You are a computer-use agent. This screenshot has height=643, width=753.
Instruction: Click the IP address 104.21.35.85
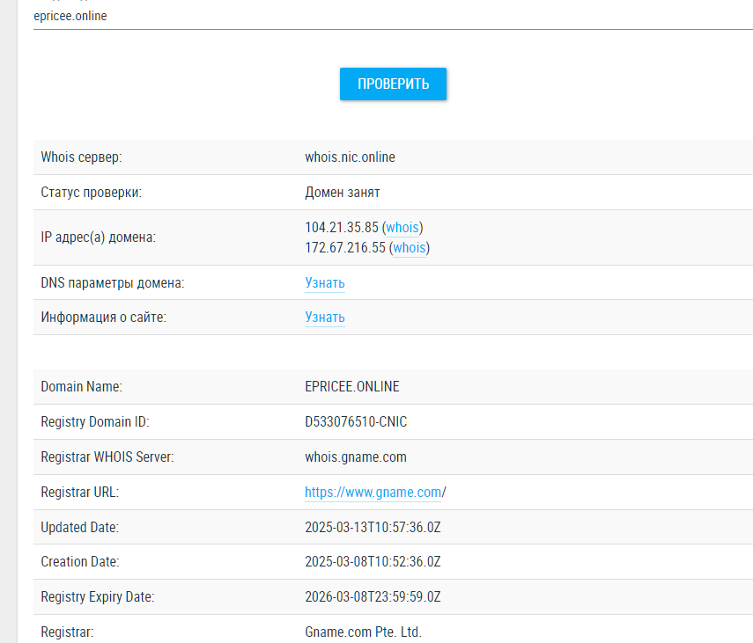pos(341,228)
